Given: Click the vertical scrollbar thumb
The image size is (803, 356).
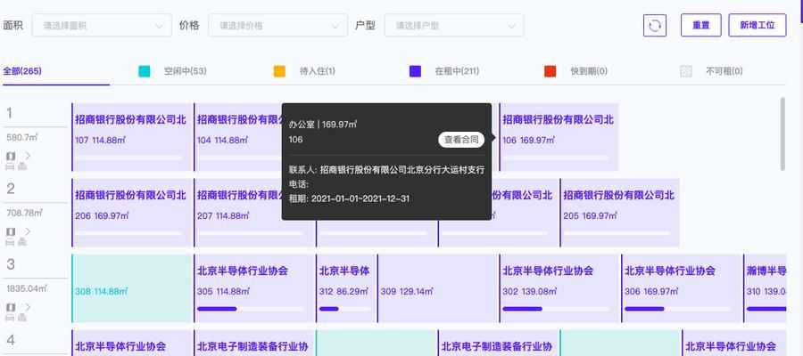Looking at the screenshot, I should click(x=782, y=133).
